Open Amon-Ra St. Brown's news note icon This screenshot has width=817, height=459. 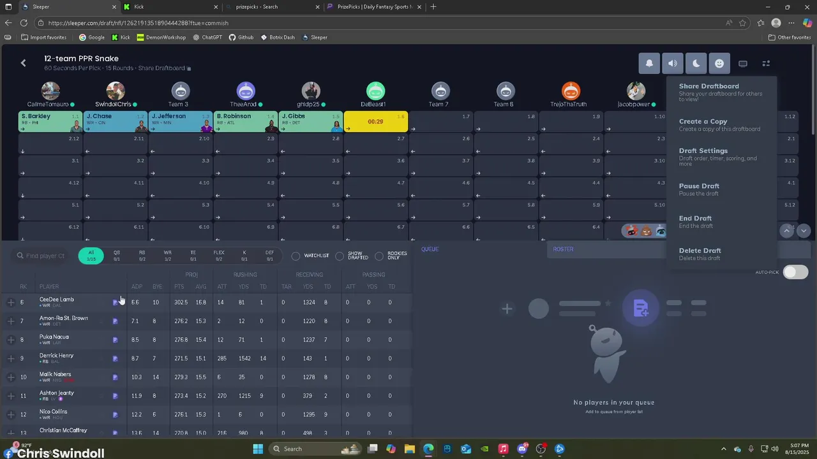[115, 321]
